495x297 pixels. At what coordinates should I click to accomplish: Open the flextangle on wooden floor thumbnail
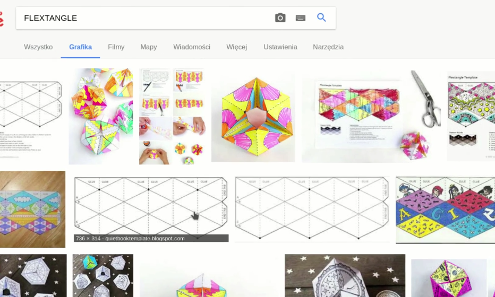[32, 209]
